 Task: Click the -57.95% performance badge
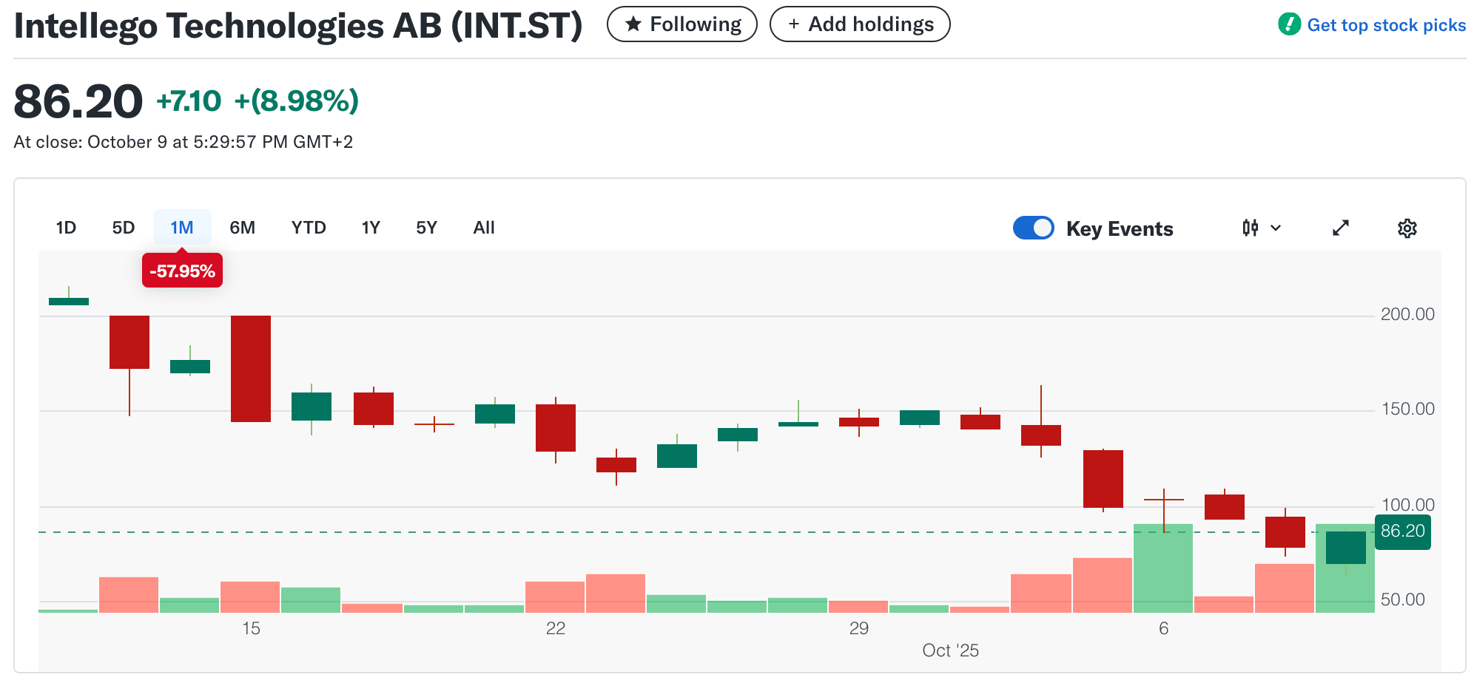[182, 271]
